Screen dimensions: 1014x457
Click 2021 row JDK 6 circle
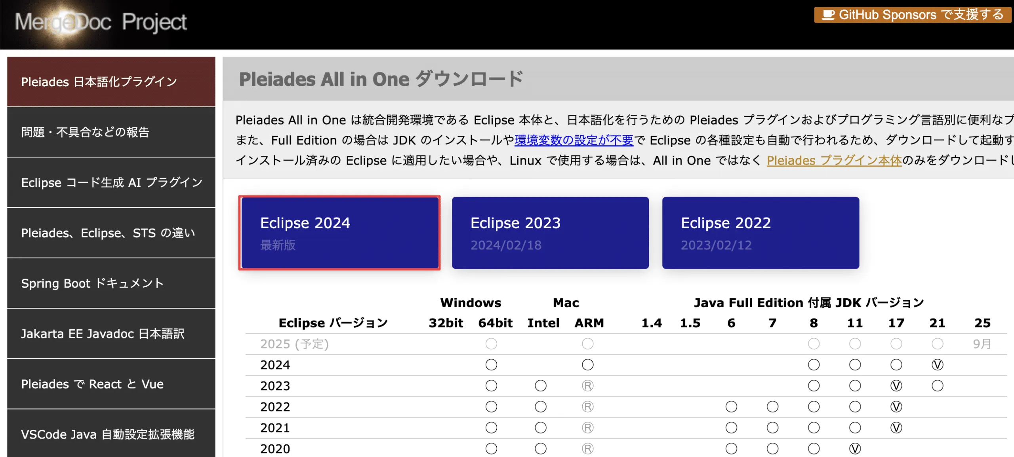[x=732, y=428]
